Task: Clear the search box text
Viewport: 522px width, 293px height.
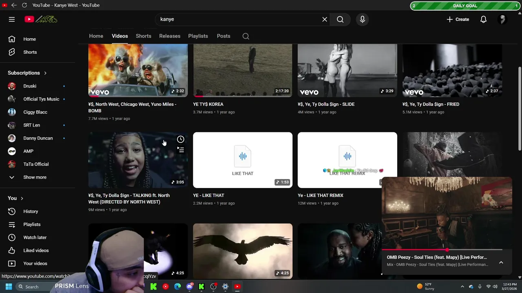Action: (x=325, y=19)
